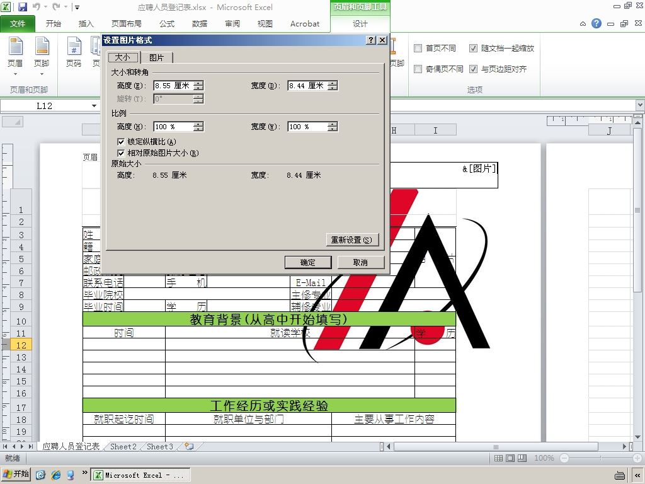Select the 设计 Design tab

click(x=360, y=24)
